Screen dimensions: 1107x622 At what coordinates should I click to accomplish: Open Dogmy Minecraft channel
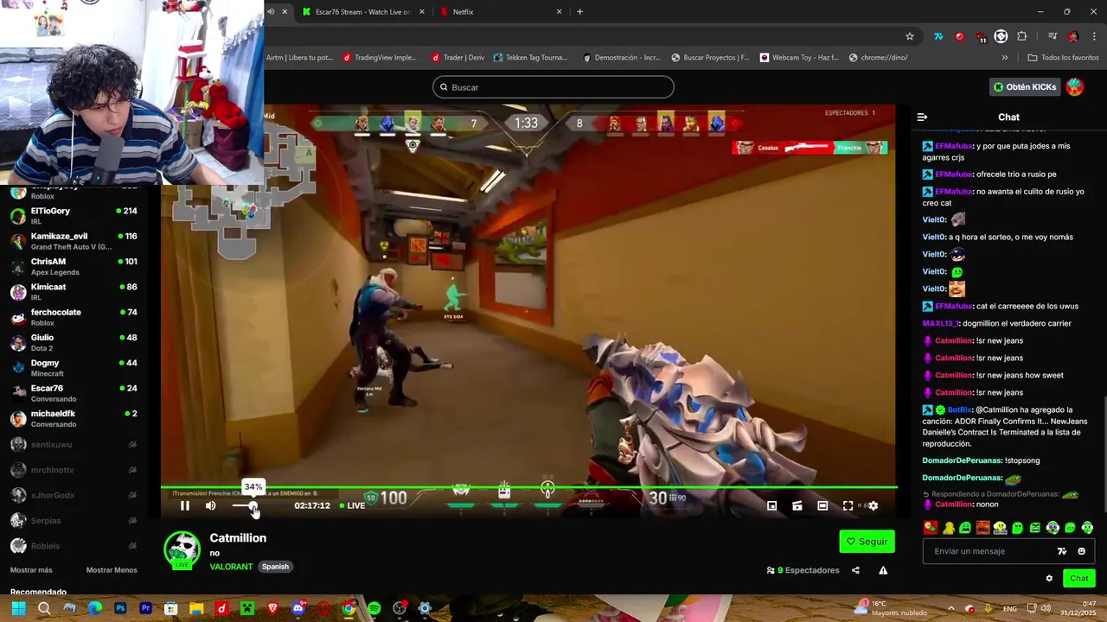pyautogui.click(x=74, y=368)
